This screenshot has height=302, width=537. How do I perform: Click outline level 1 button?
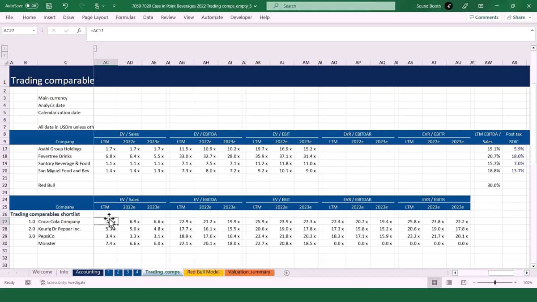click(x=5, y=48)
